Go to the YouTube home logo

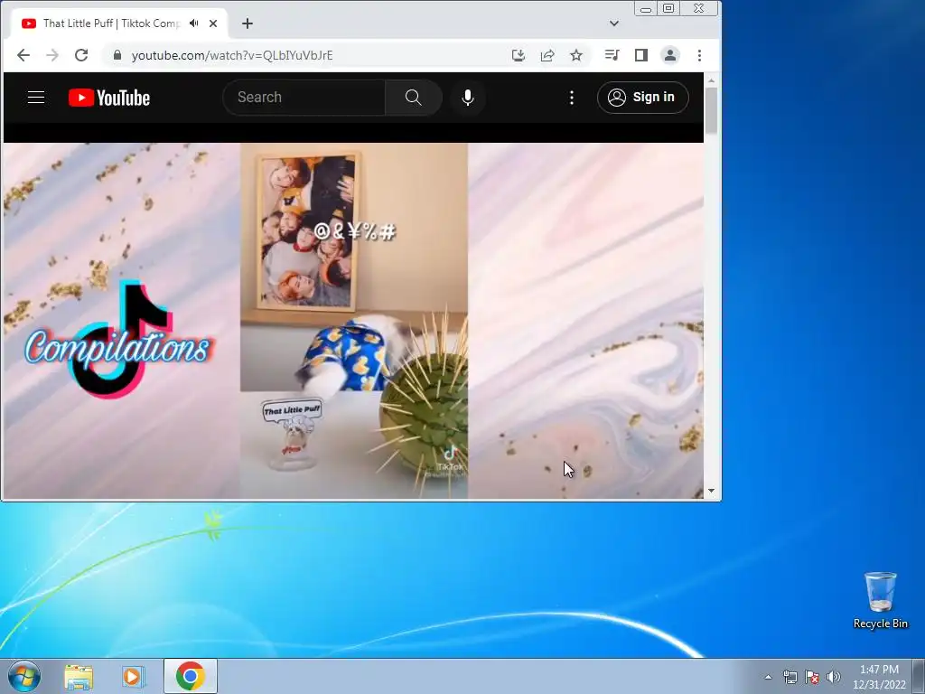point(109,98)
